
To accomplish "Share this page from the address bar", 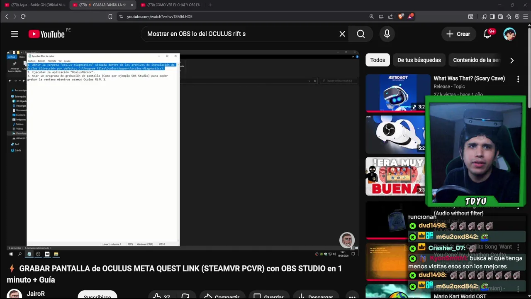I will click(390, 17).
